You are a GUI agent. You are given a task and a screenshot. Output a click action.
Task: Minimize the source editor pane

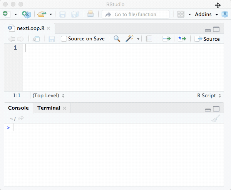208,30
